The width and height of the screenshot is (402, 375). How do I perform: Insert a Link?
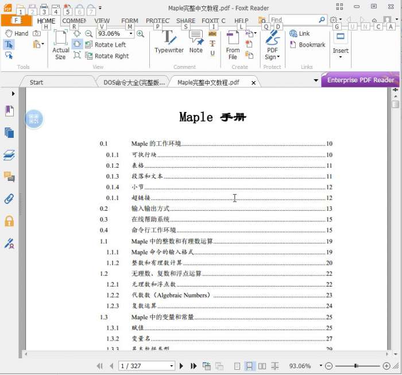click(299, 33)
